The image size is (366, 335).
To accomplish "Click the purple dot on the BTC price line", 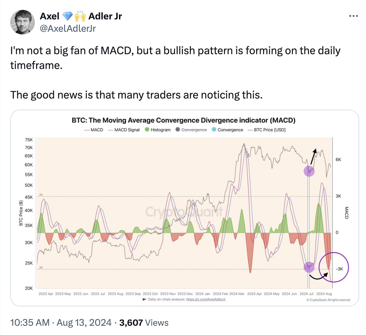I will [x=309, y=171].
